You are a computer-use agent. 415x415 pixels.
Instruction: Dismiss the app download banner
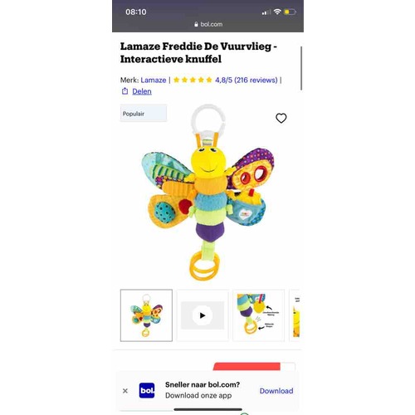pyautogui.click(x=125, y=391)
